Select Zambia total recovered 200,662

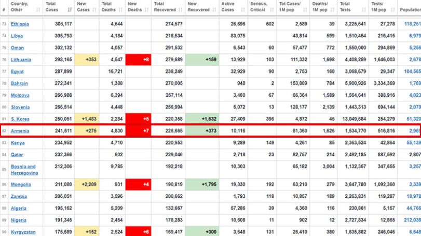(x=174, y=196)
